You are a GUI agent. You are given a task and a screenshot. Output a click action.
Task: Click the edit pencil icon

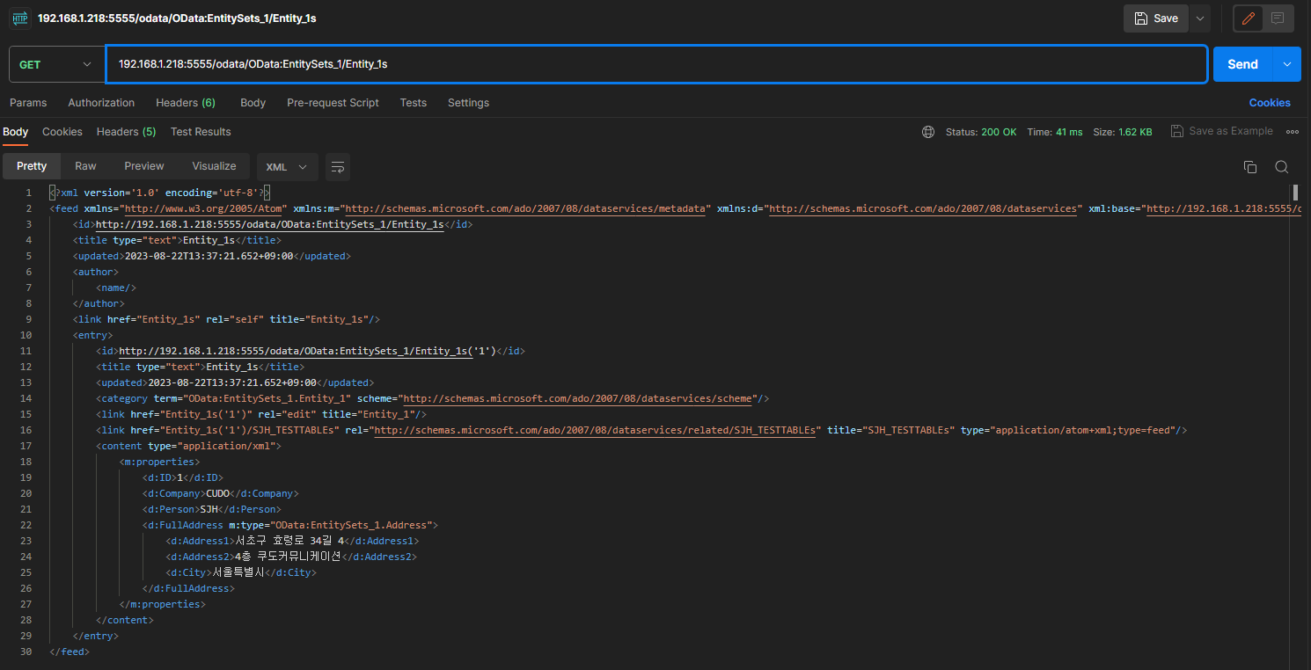tap(1249, 18)
